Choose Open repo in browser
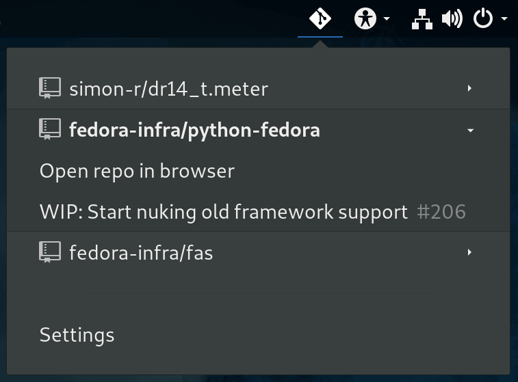 coord(137,171)
